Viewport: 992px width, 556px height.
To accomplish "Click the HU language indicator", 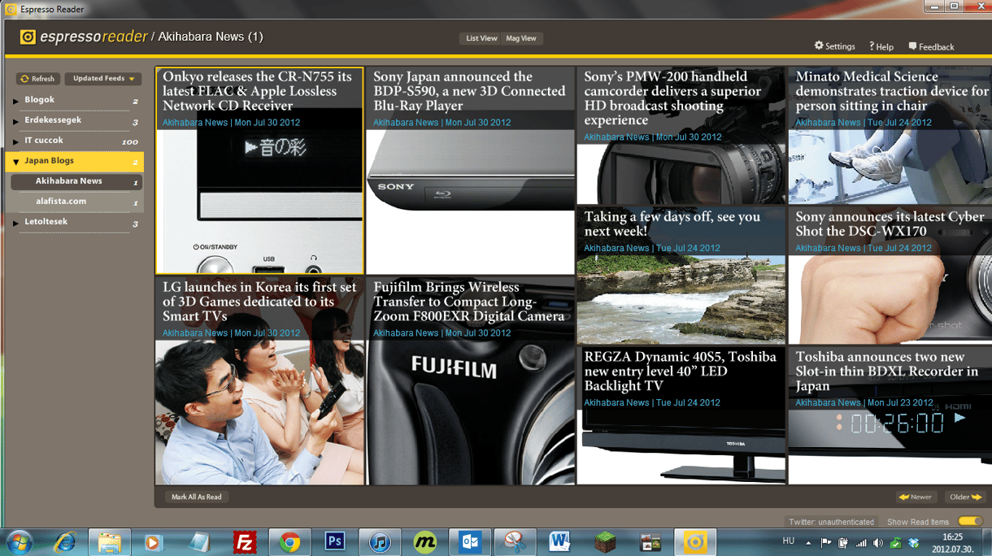I will tap(788, 541).
